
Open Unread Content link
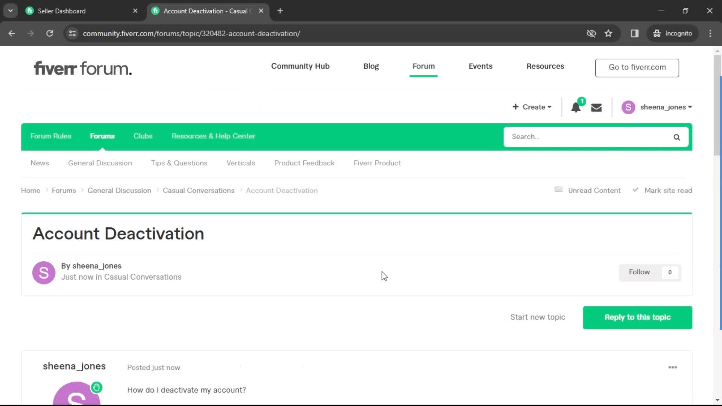(588, 191)
